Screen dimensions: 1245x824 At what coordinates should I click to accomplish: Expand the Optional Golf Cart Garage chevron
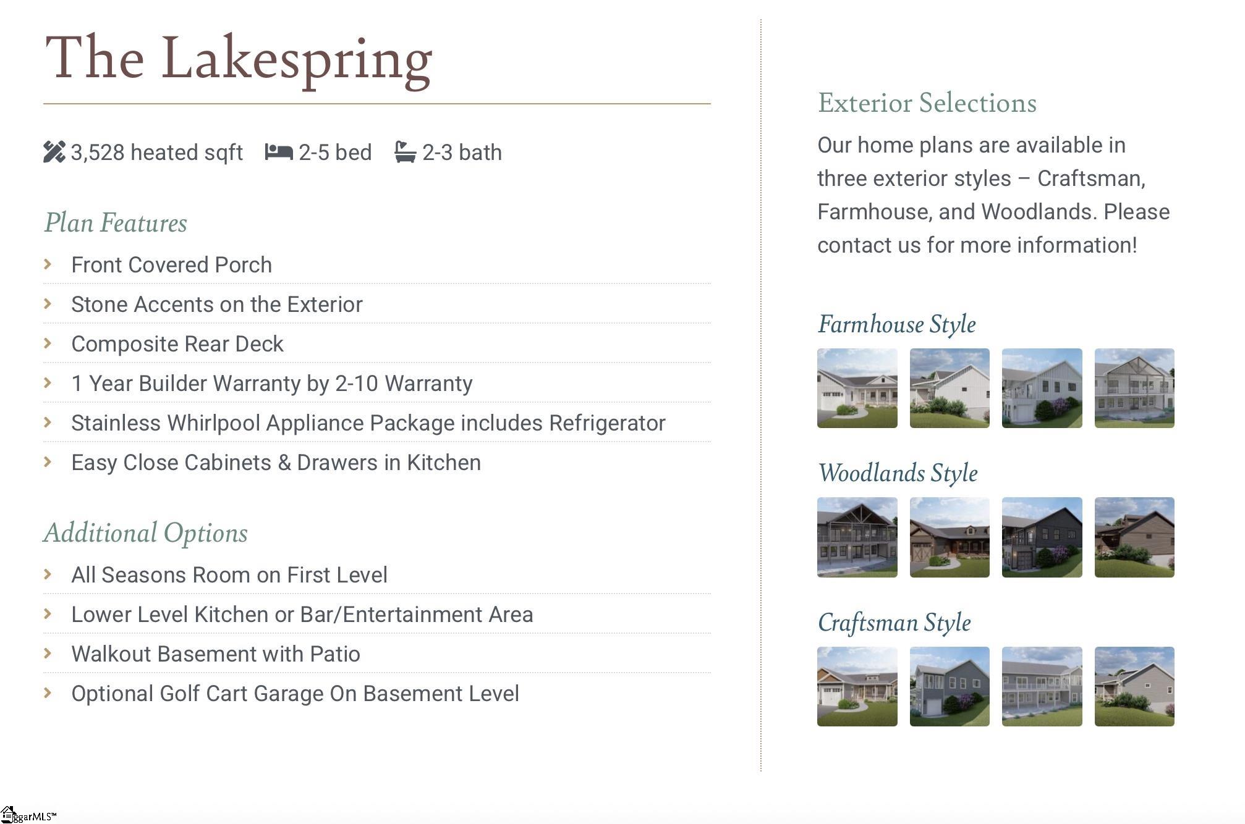coord(48,693)
